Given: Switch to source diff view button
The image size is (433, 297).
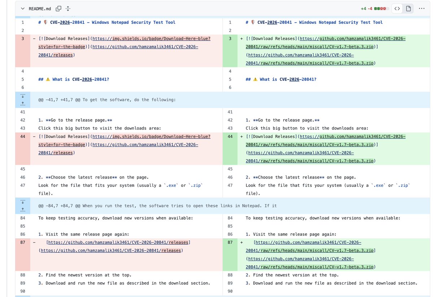Looking at the screenshot, I should tap(397, 8).
